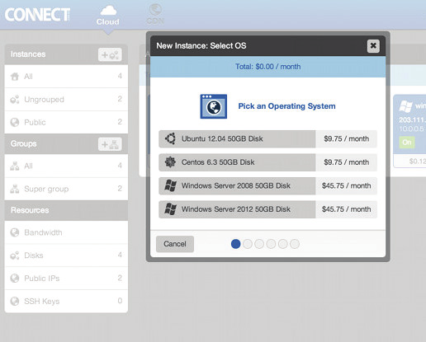Viewport: 426px width, 342px height.
Task: Click Windows Server 2012 logo icon
Action: coord(170,209)
